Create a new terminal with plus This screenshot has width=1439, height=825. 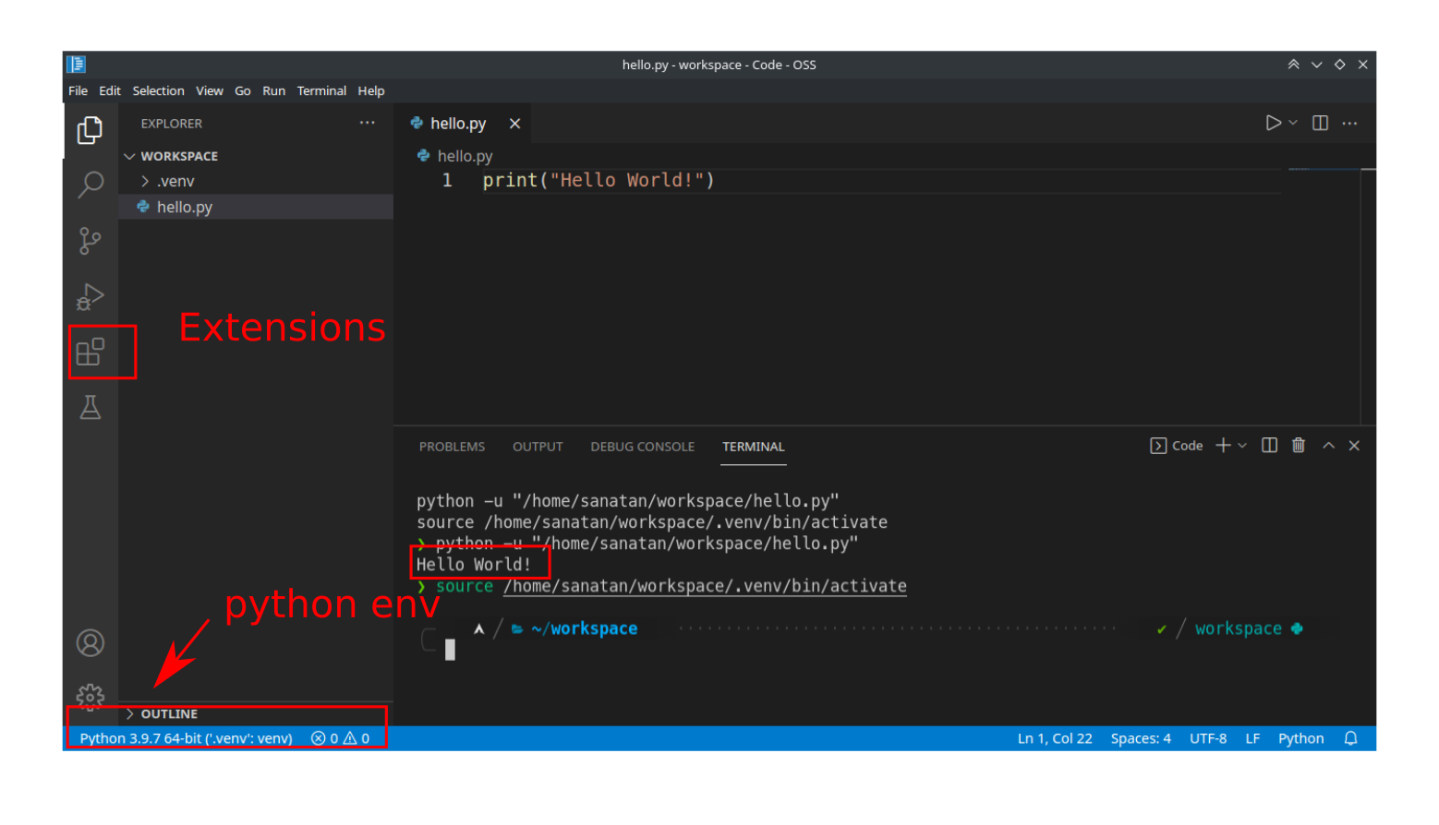(1223, 446)
